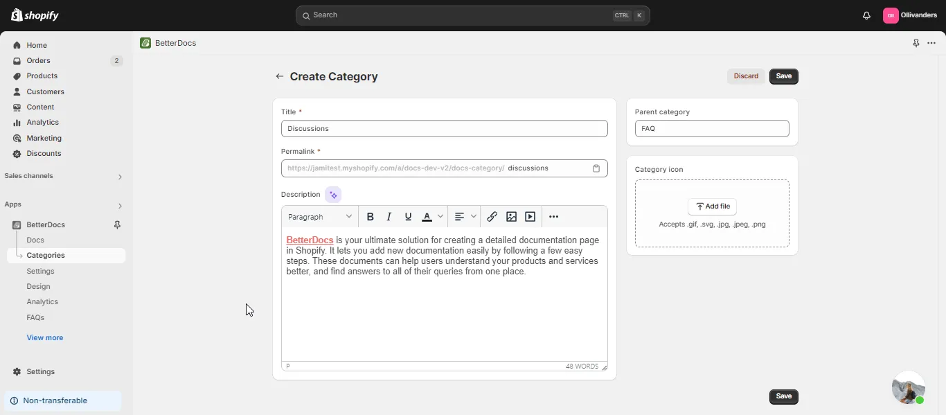Edit the Title field Discussions
Screen dimensions: 946x415
pos(445,129)
